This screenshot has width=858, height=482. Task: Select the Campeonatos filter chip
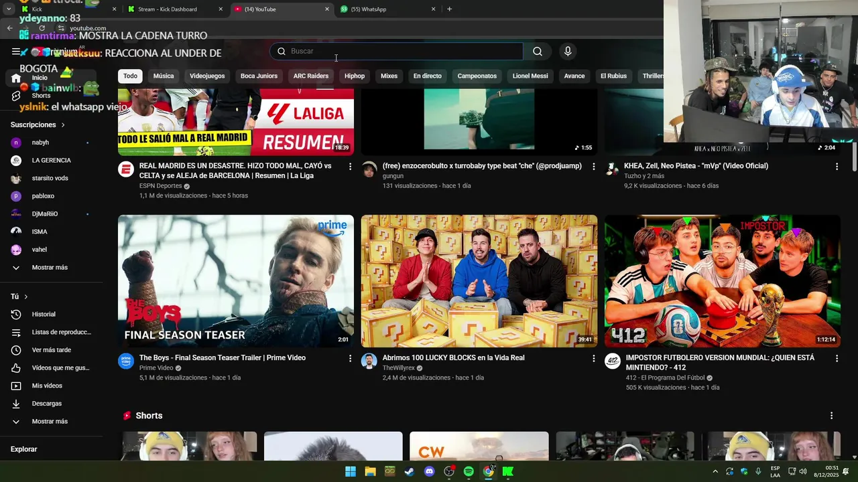coord(477,76)
